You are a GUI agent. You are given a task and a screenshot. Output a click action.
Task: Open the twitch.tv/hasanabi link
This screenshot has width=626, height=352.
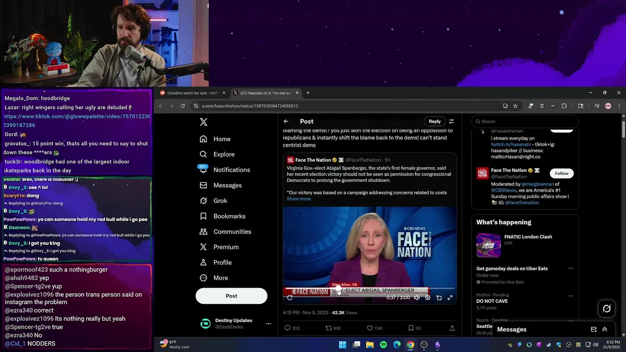tap(511, 145)
